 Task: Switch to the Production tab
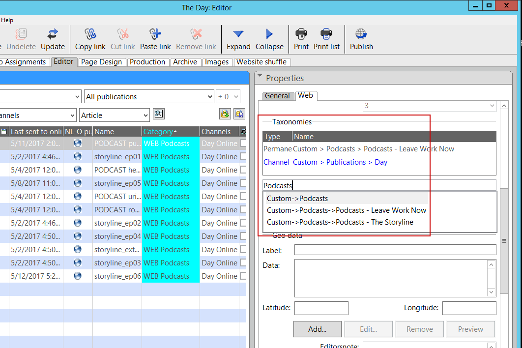[x=147, y=62]
